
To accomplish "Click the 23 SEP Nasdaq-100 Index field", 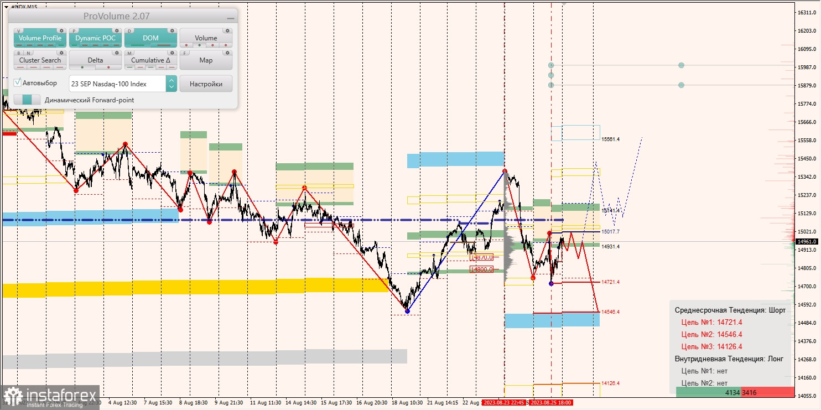I will 117,84.
